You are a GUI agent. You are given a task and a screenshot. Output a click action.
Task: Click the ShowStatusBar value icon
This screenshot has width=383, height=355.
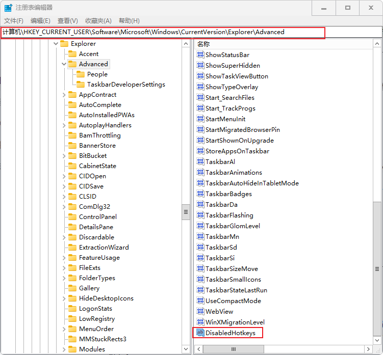pyautogui.click(x=200, y=55)
